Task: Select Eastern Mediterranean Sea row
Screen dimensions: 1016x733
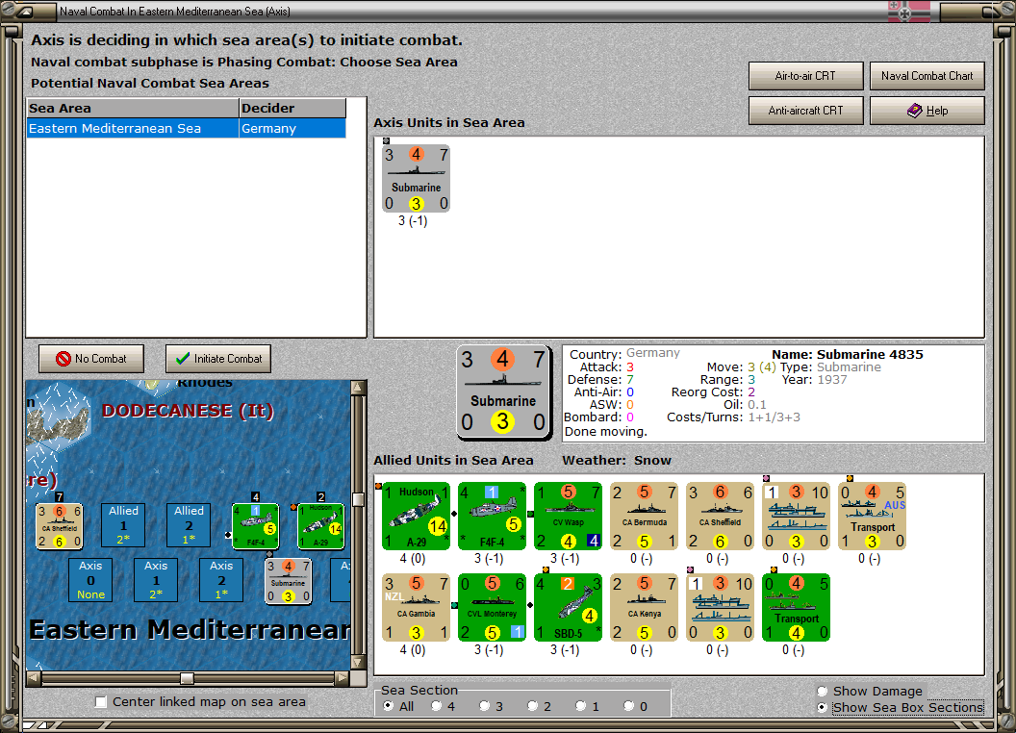Action: point(187,128)
